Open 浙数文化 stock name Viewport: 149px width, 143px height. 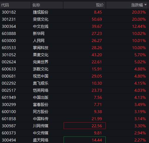(41, 69)
